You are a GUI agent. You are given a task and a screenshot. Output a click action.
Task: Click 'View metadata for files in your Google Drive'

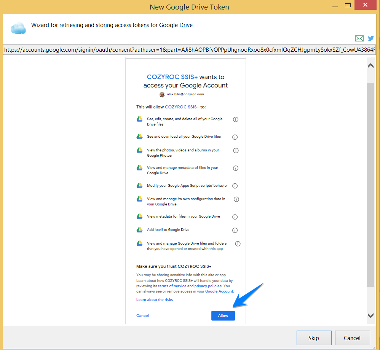(184, 216)
